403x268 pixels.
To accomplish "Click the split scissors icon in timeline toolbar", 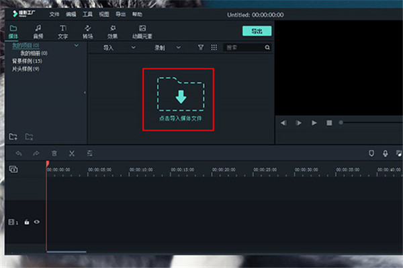I will (x=71, y=153).
